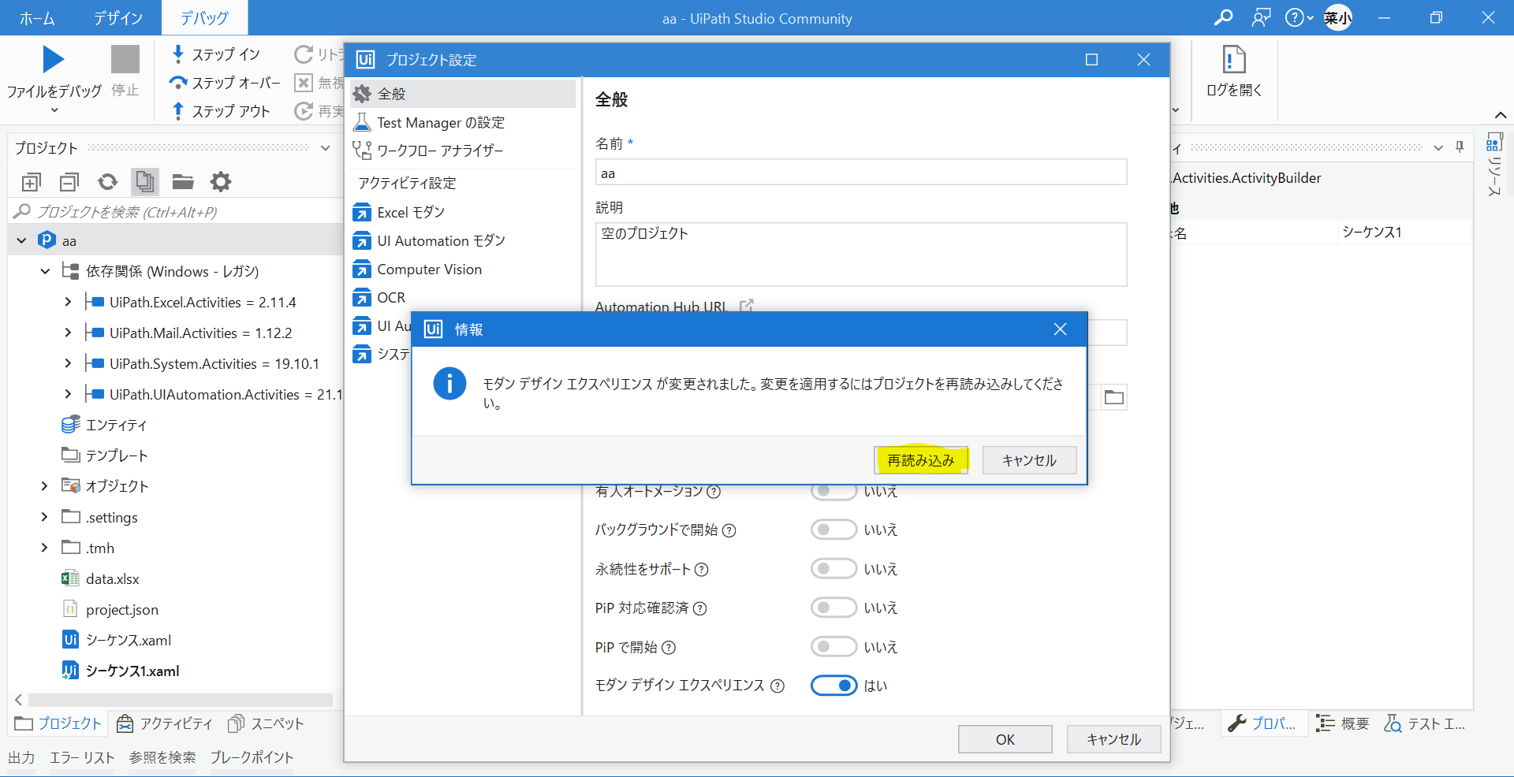Refresh the project panel
Image resolution: width=1514 pixels, height=777 pixels.
[x=107, y=182]
